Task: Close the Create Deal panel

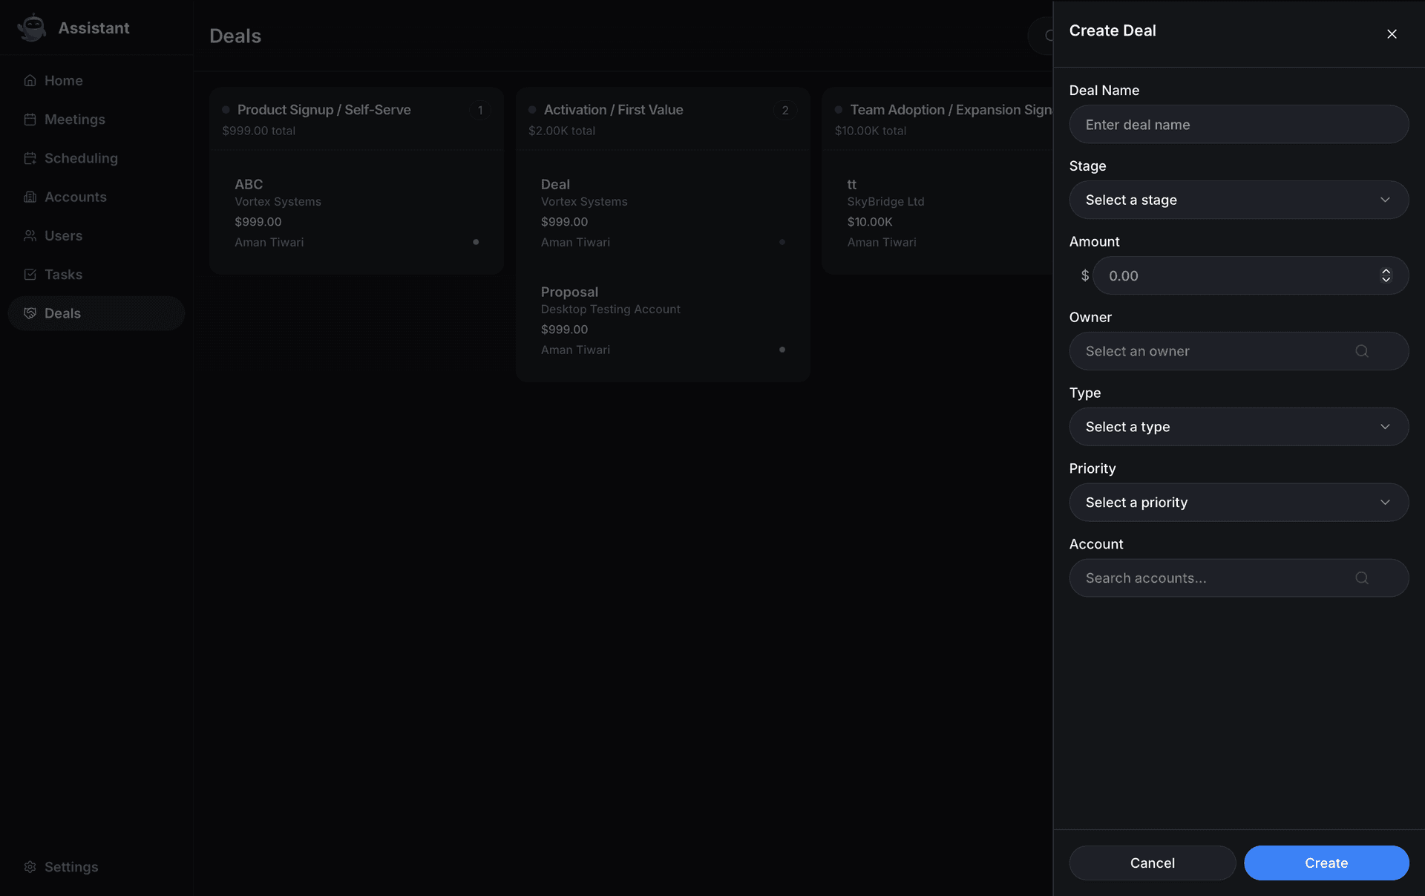Action: pyautogui.click(x=1392, y=34)
